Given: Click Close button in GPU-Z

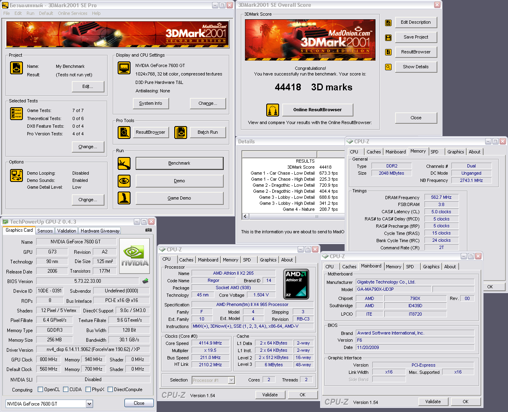Looking at the screenshot, I should pyautogui.click(x=139, y=403).
